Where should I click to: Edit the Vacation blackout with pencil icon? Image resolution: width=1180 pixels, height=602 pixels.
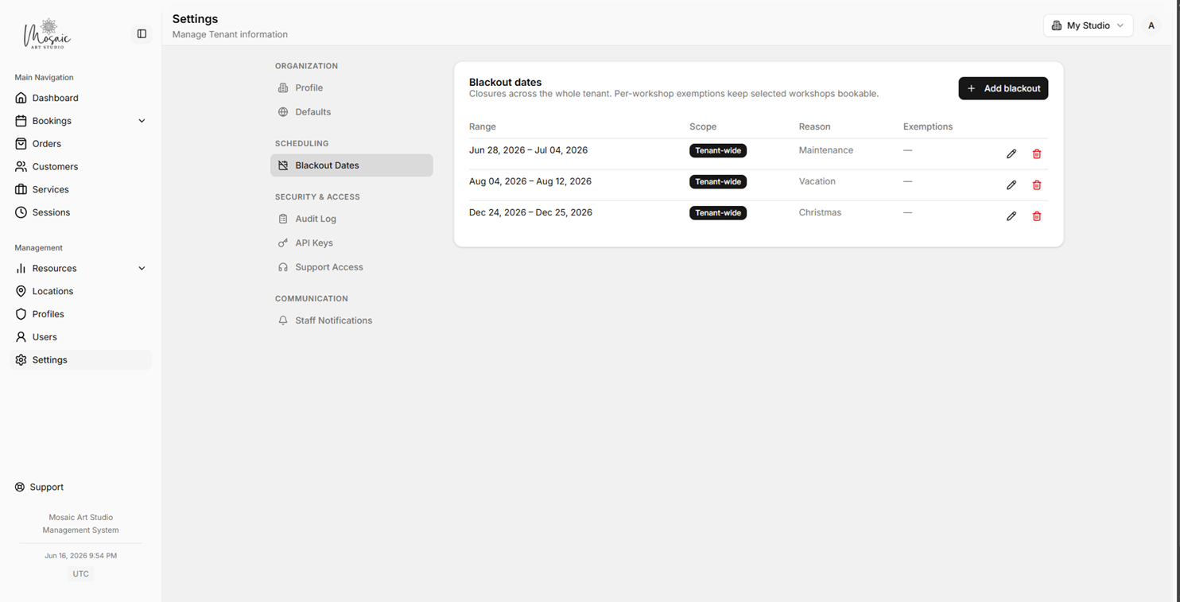pyautogui.click(x=1011, y=184)
